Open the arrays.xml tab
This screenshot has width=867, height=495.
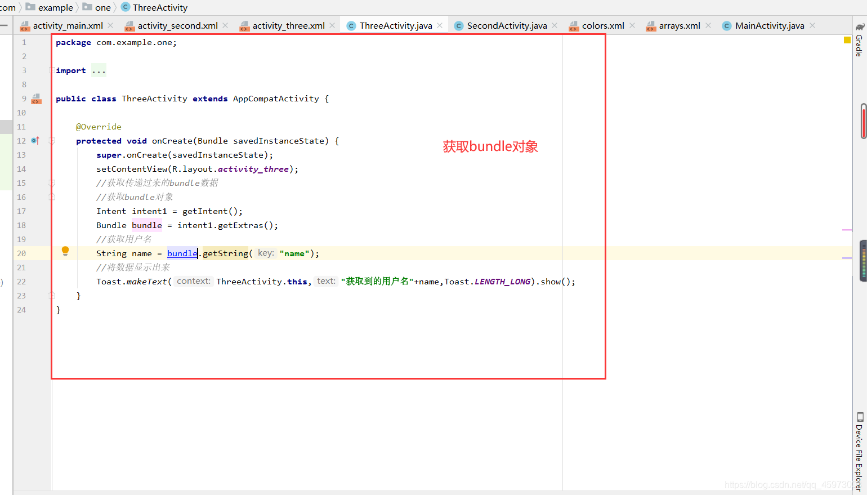click(680, 26)
